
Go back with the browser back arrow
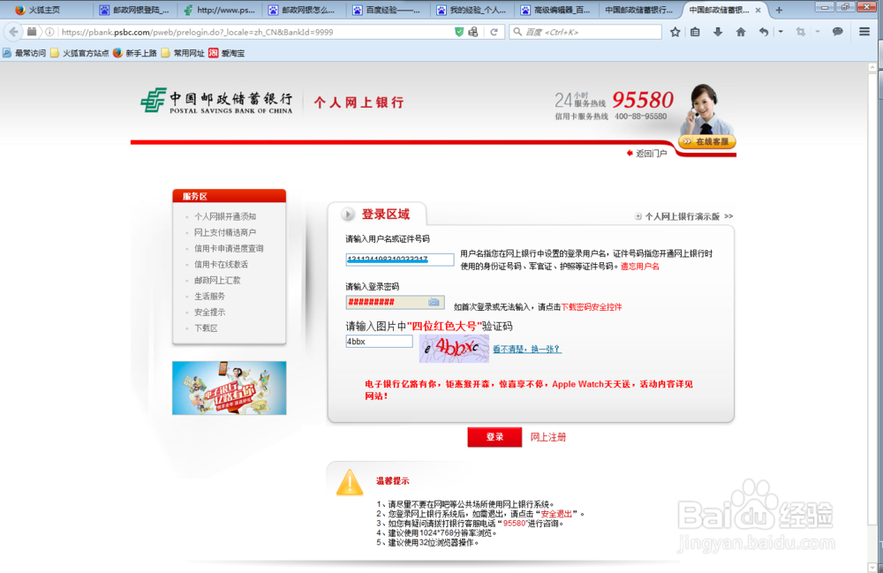[13, 32]
